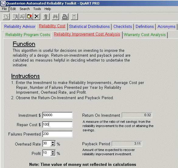Click the 'Time value of money' note
Viewport: 178px width, 168px height.
click(83, 164)
